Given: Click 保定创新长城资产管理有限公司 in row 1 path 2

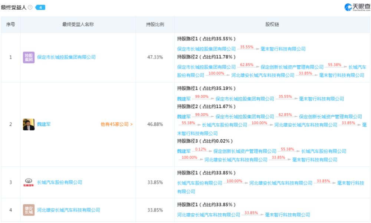Looking at the screenshot, I should pyautogui.click(x=292, y=67).
